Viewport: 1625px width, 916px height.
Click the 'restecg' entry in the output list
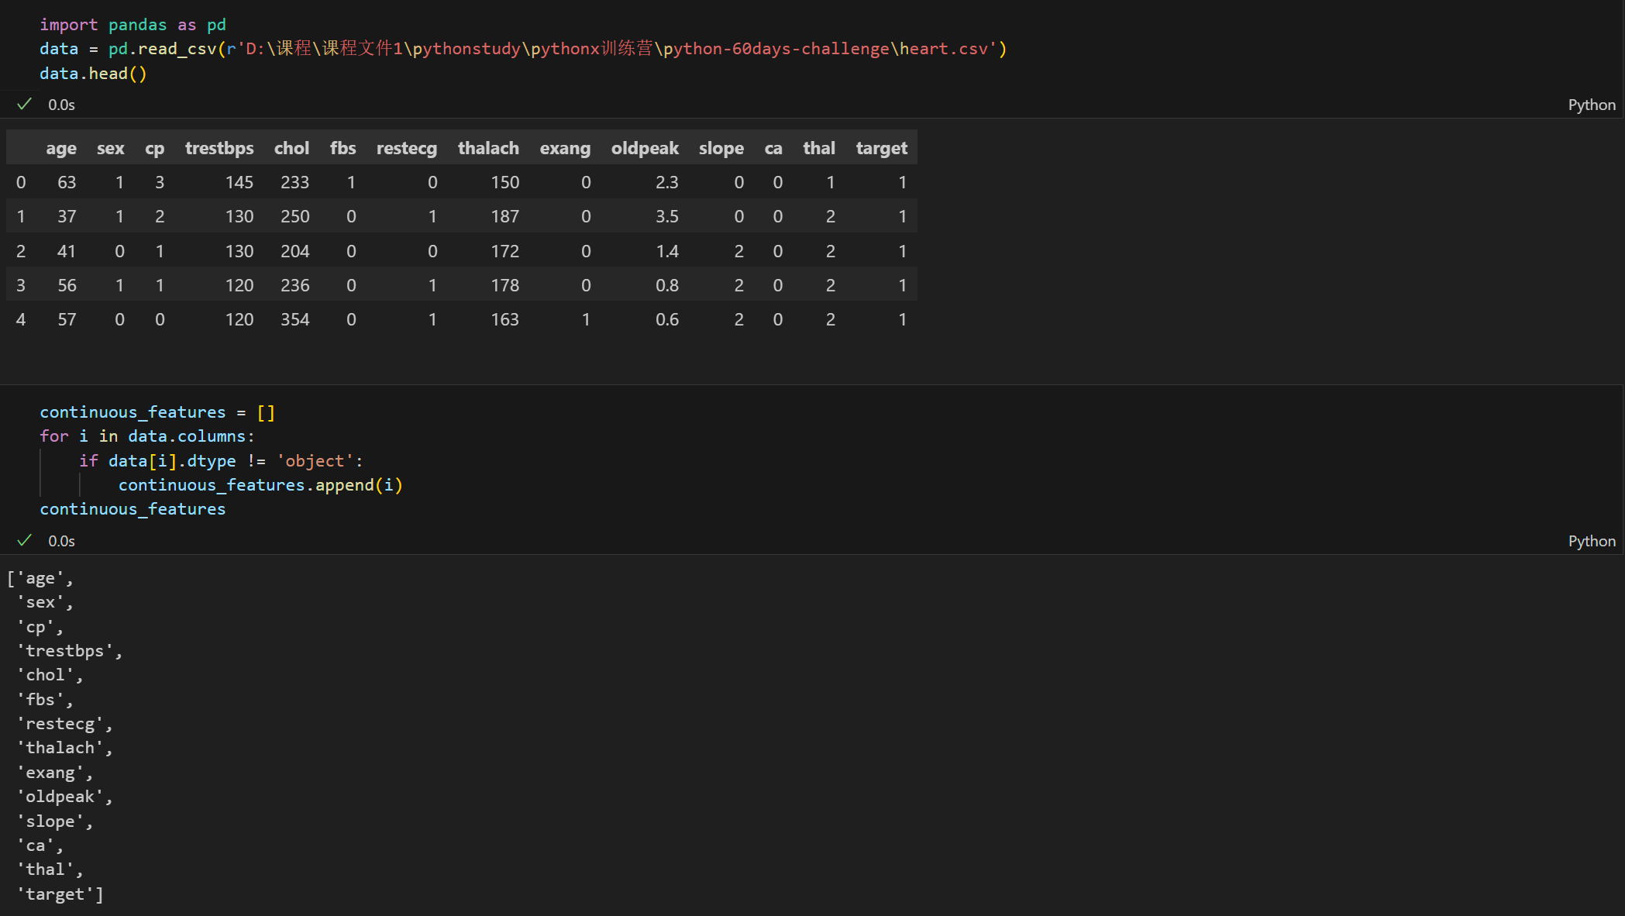60,724
